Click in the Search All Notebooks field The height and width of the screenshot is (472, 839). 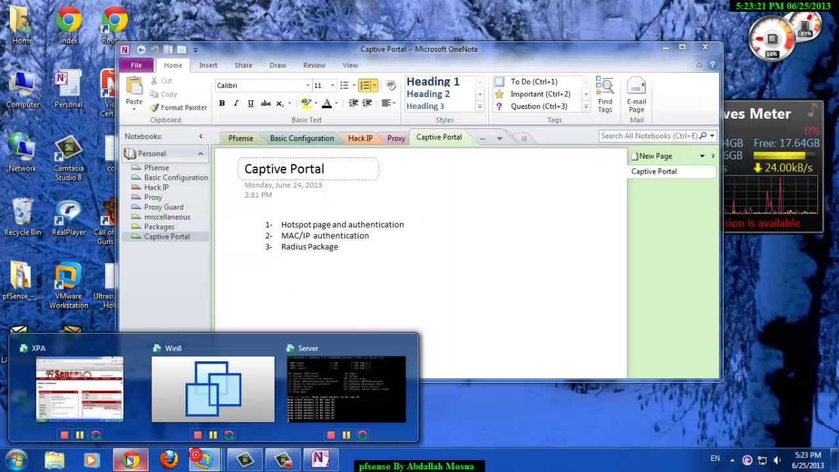tap(649, 136)
